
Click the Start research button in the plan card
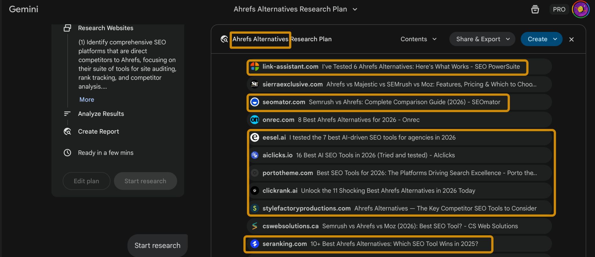point(145,181)
